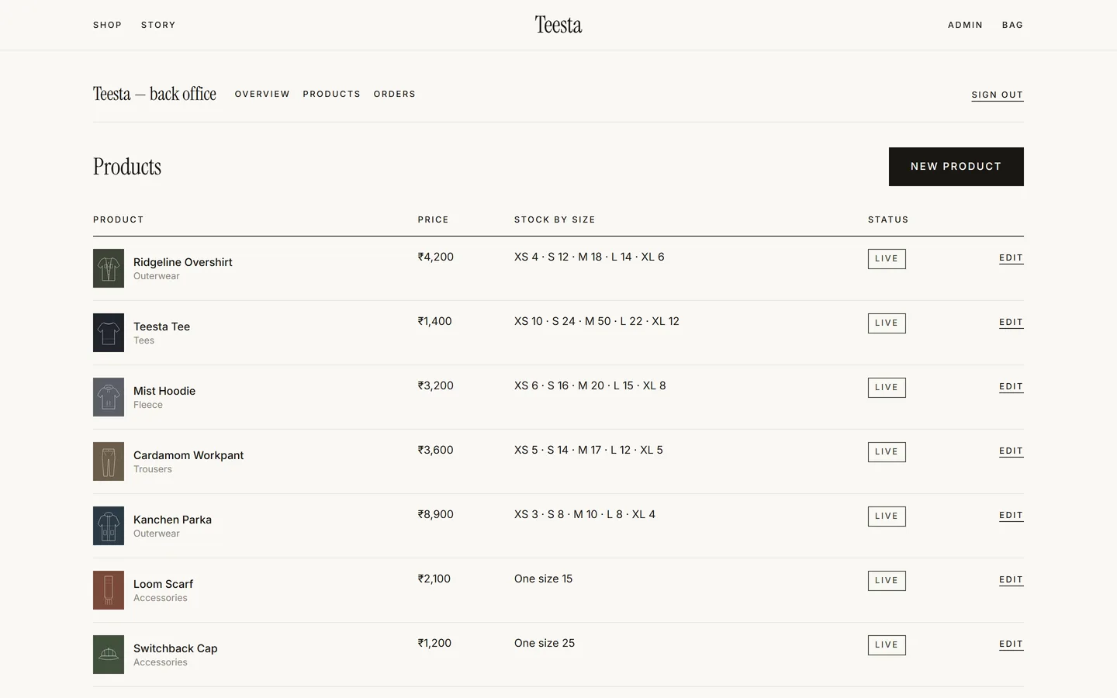Edit the Cardamom Workpant product
The image size is (1117, 698).
[x=1012, y=451]
